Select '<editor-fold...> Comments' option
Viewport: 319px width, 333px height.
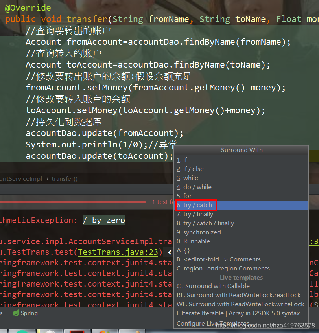point(241,259)
